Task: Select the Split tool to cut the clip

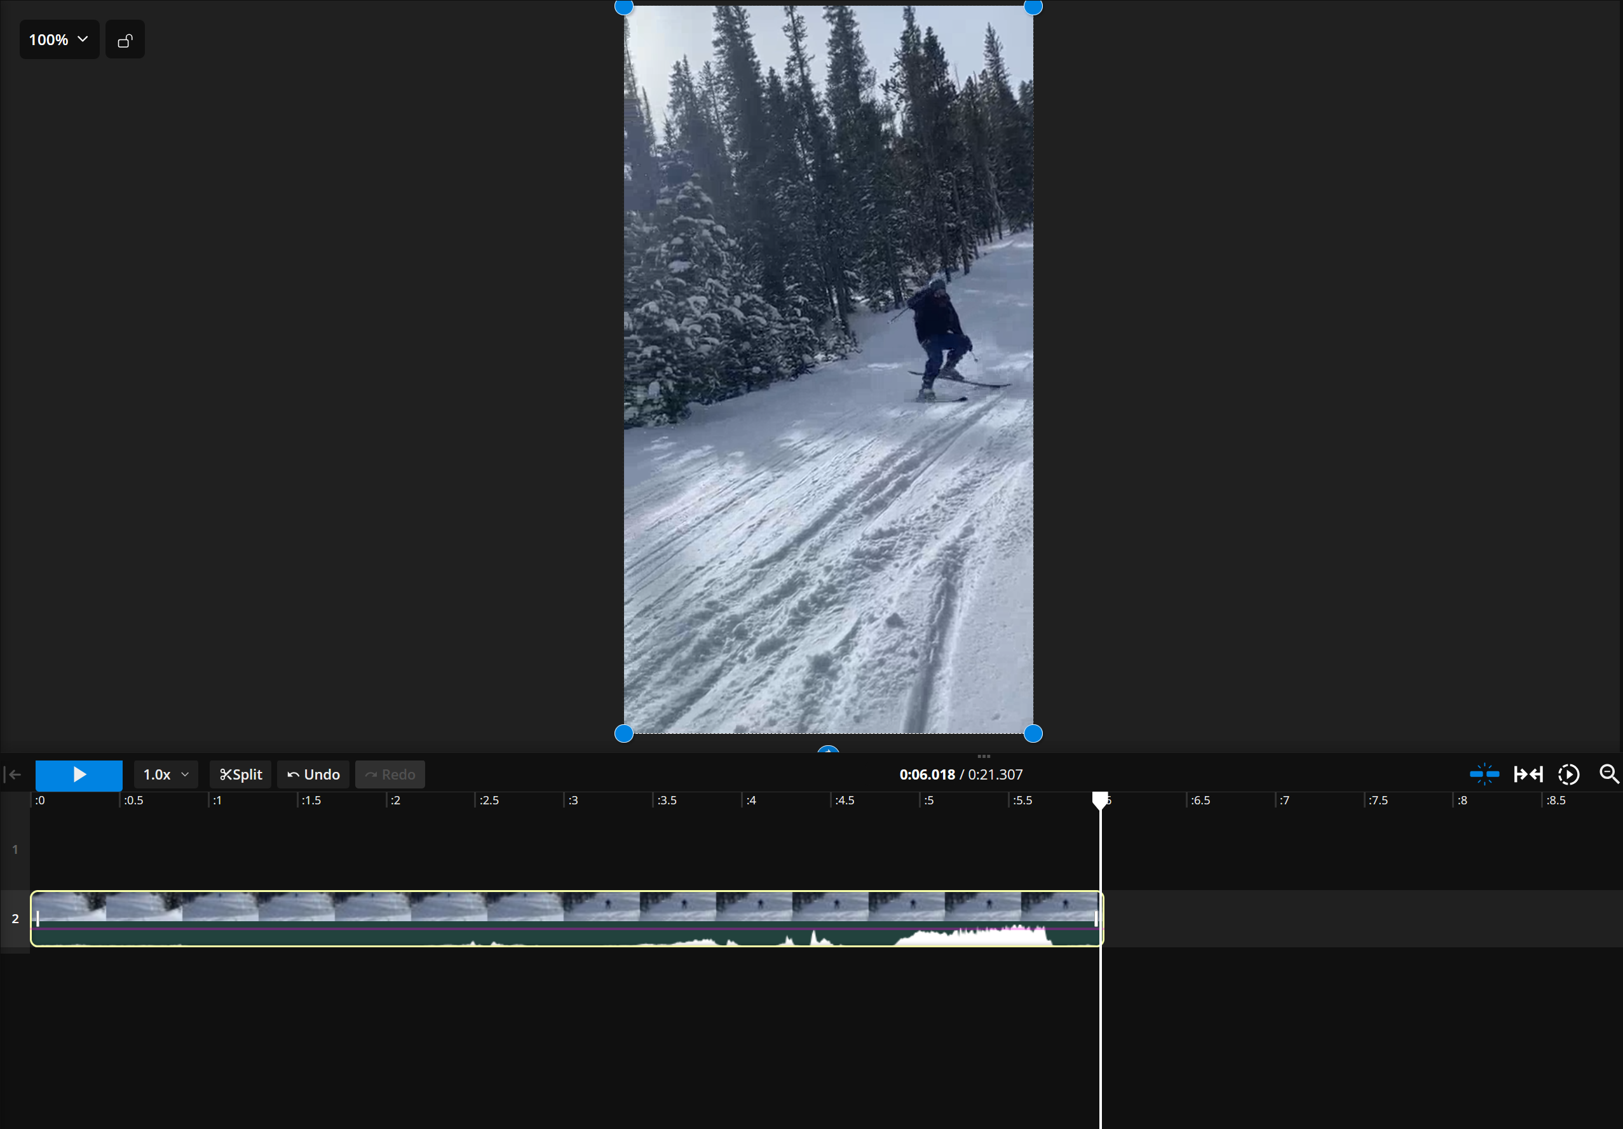Action: point(240,774)
